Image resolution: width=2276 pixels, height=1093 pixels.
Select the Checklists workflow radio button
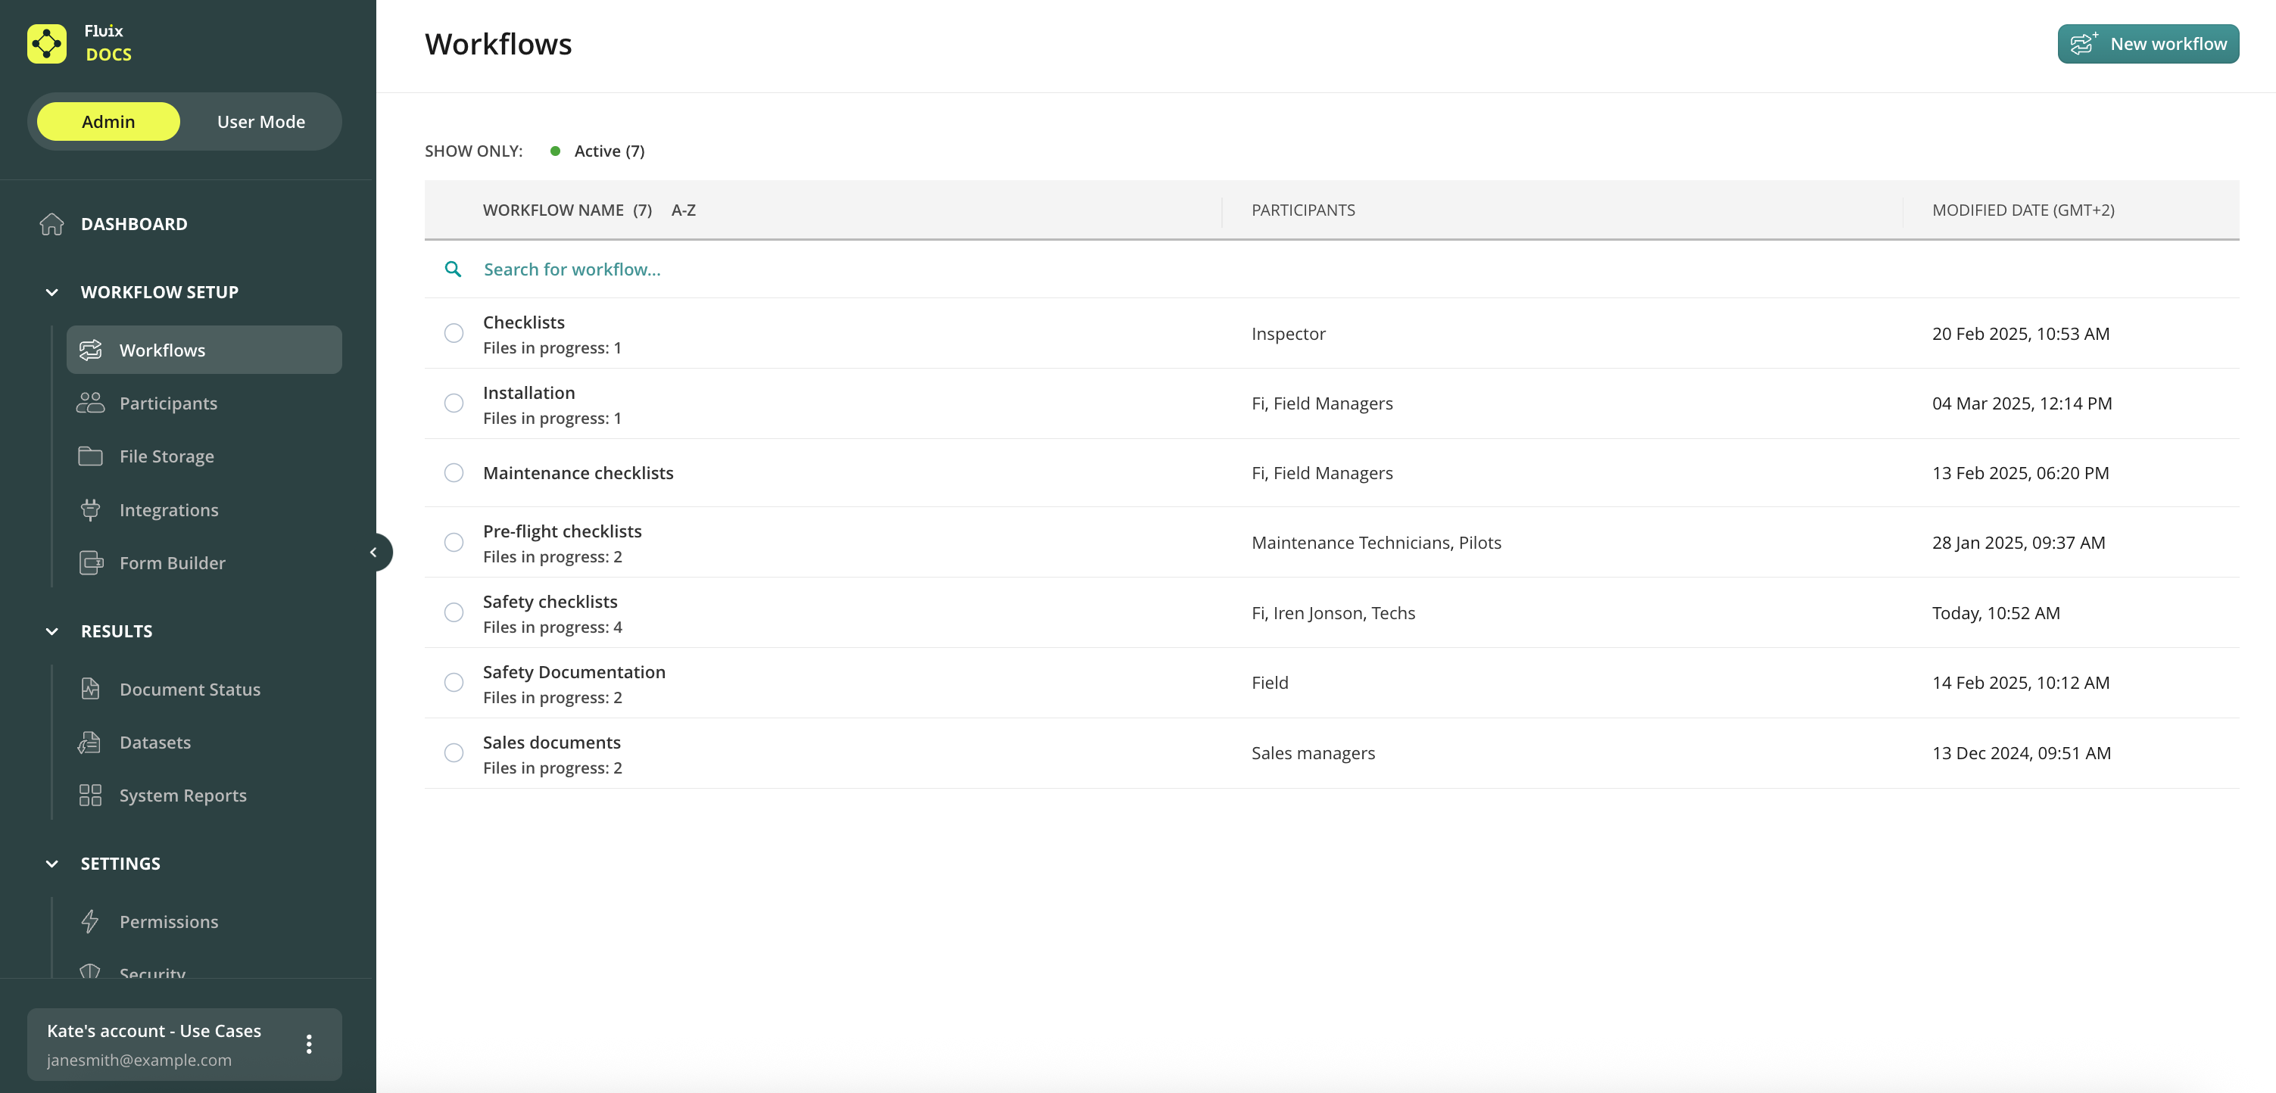click(x=454, y=333)
